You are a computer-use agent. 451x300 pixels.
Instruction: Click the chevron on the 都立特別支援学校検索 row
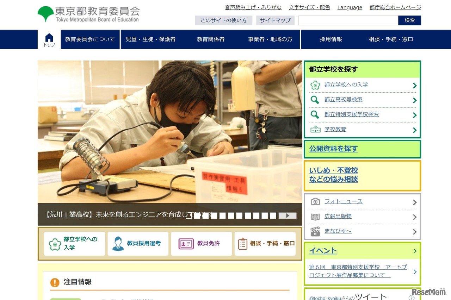coord(415,115)
